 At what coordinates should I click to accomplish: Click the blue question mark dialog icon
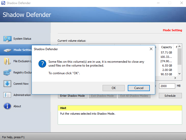click(42, 64)
